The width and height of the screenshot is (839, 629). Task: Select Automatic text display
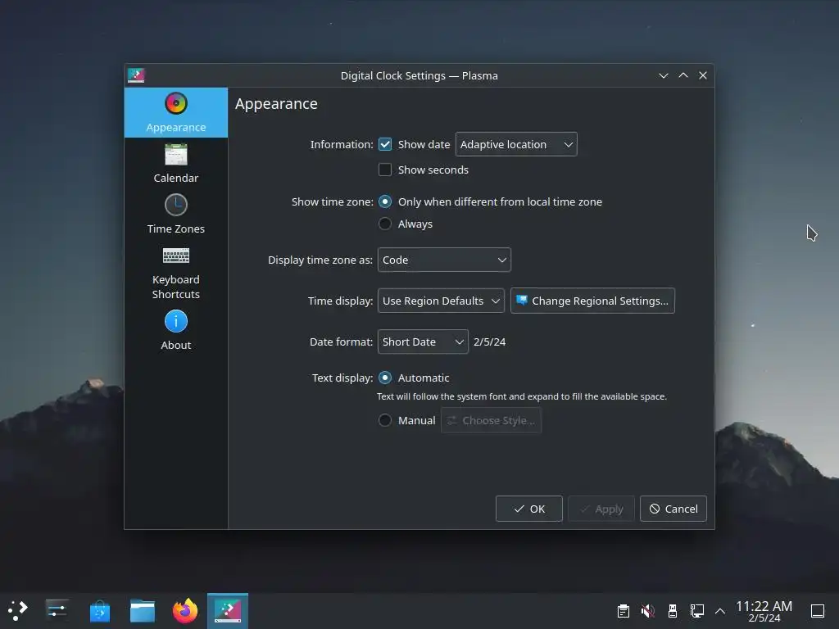pos(385,378)
